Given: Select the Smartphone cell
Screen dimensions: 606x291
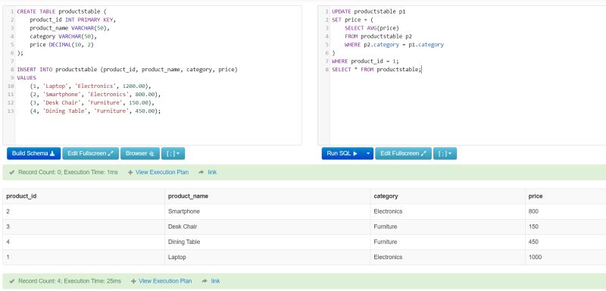Looking at the screenshot, I should click(x=184, y=211).
